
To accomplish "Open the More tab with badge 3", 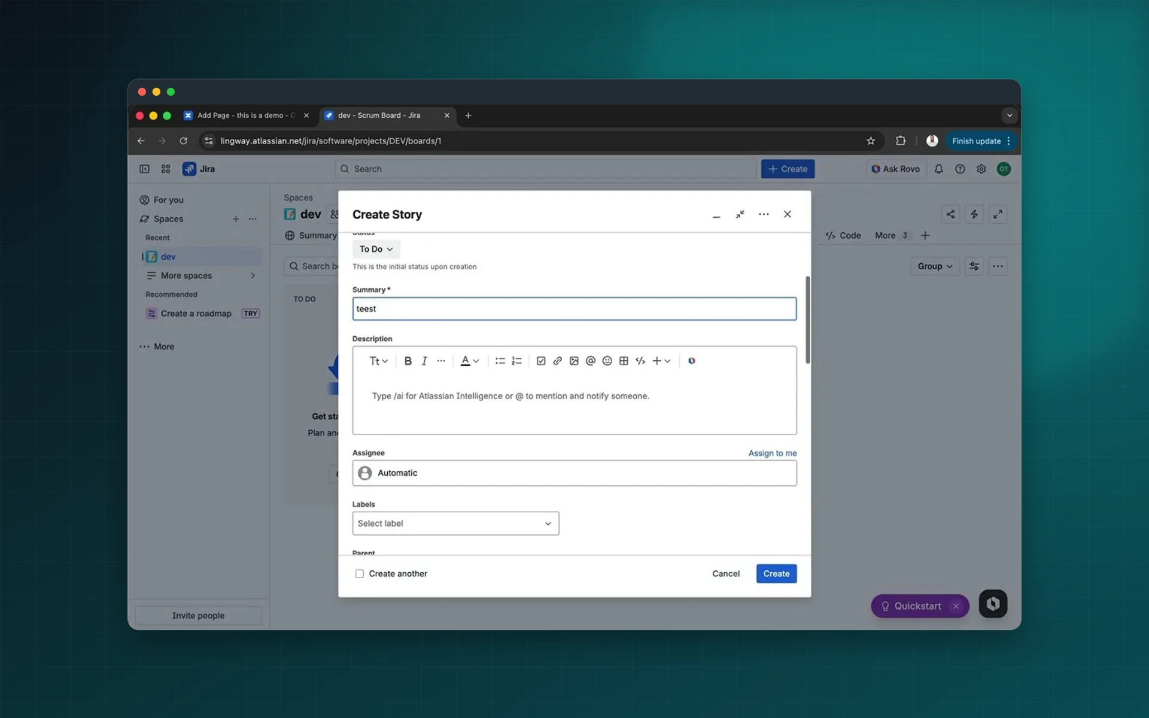I will pos(892,235).
